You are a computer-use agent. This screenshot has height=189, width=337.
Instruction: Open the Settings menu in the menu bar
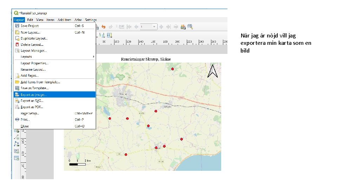pos(91,20)
